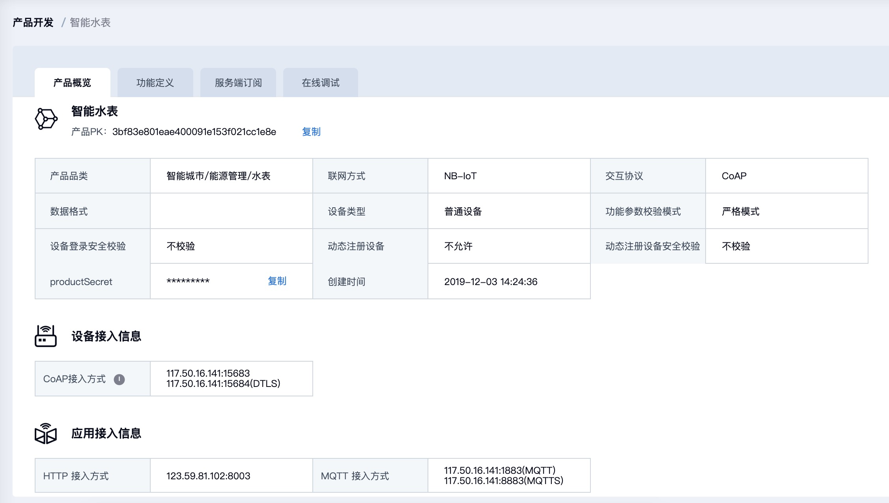
Task: Open the 服务端订阅 tab
Action: (238, 83)
